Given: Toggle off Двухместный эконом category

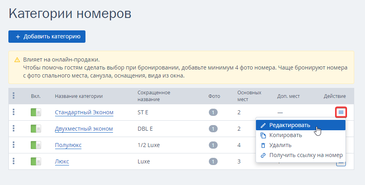Looking at the screenshot, I should (36, 129).
